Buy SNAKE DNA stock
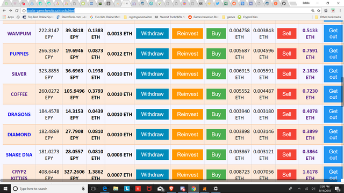 216,154
